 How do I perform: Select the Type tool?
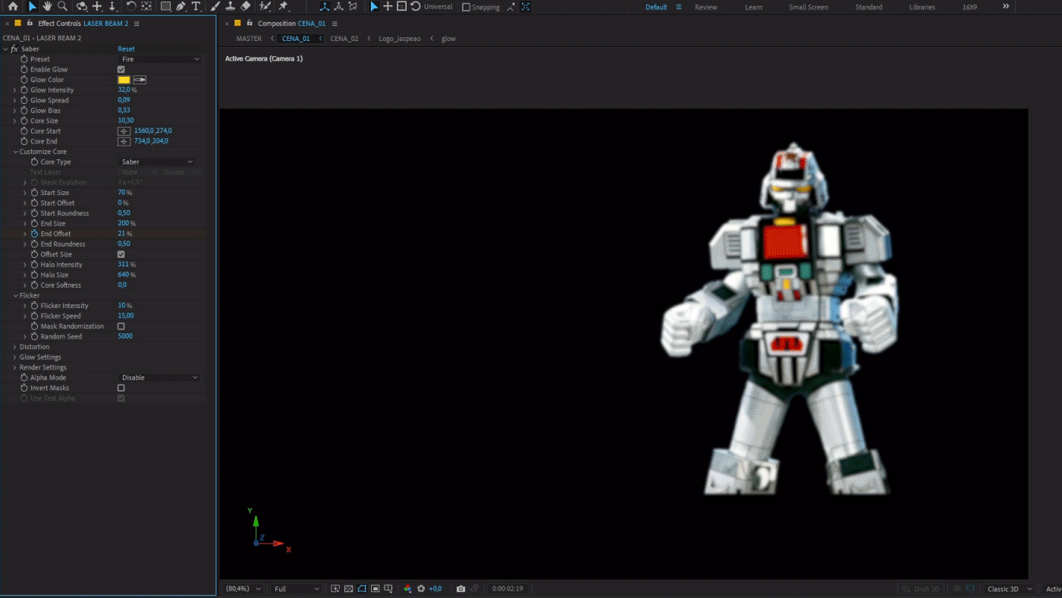point(196,6)
